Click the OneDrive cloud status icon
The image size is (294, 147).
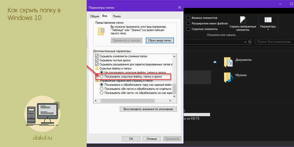coord(215,62)
